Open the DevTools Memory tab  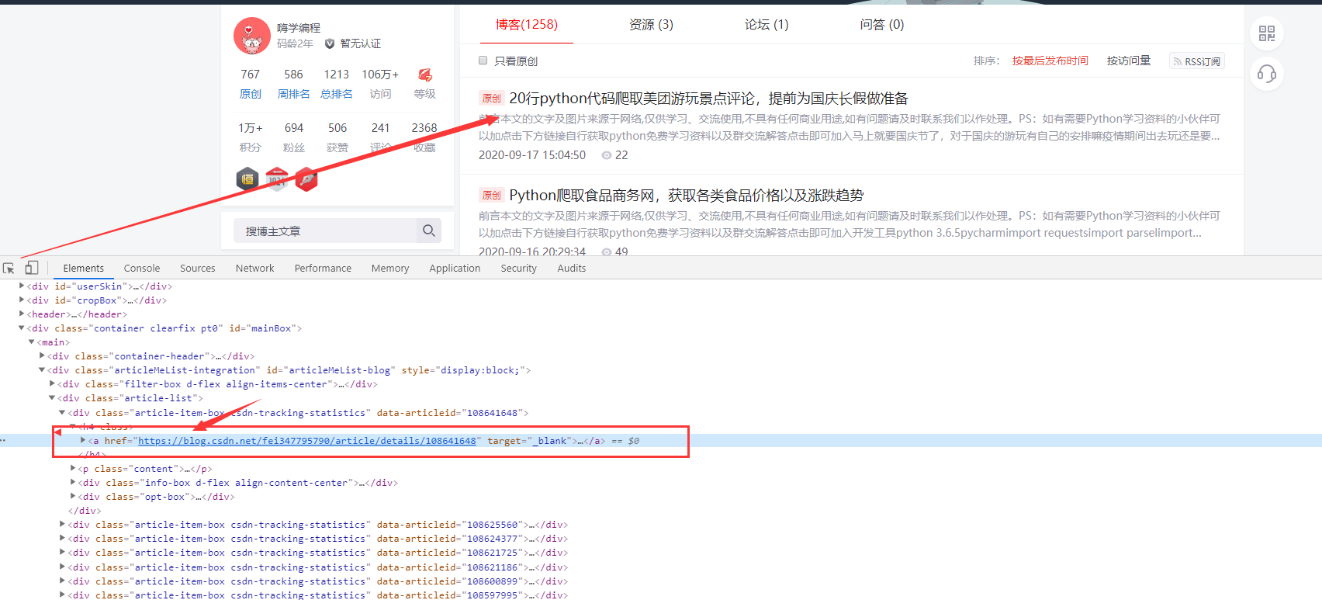[390, 269]
